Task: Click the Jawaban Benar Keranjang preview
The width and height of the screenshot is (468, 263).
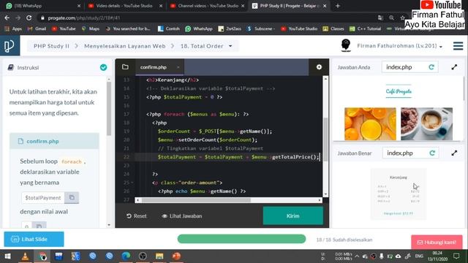Action: [399, 194]
